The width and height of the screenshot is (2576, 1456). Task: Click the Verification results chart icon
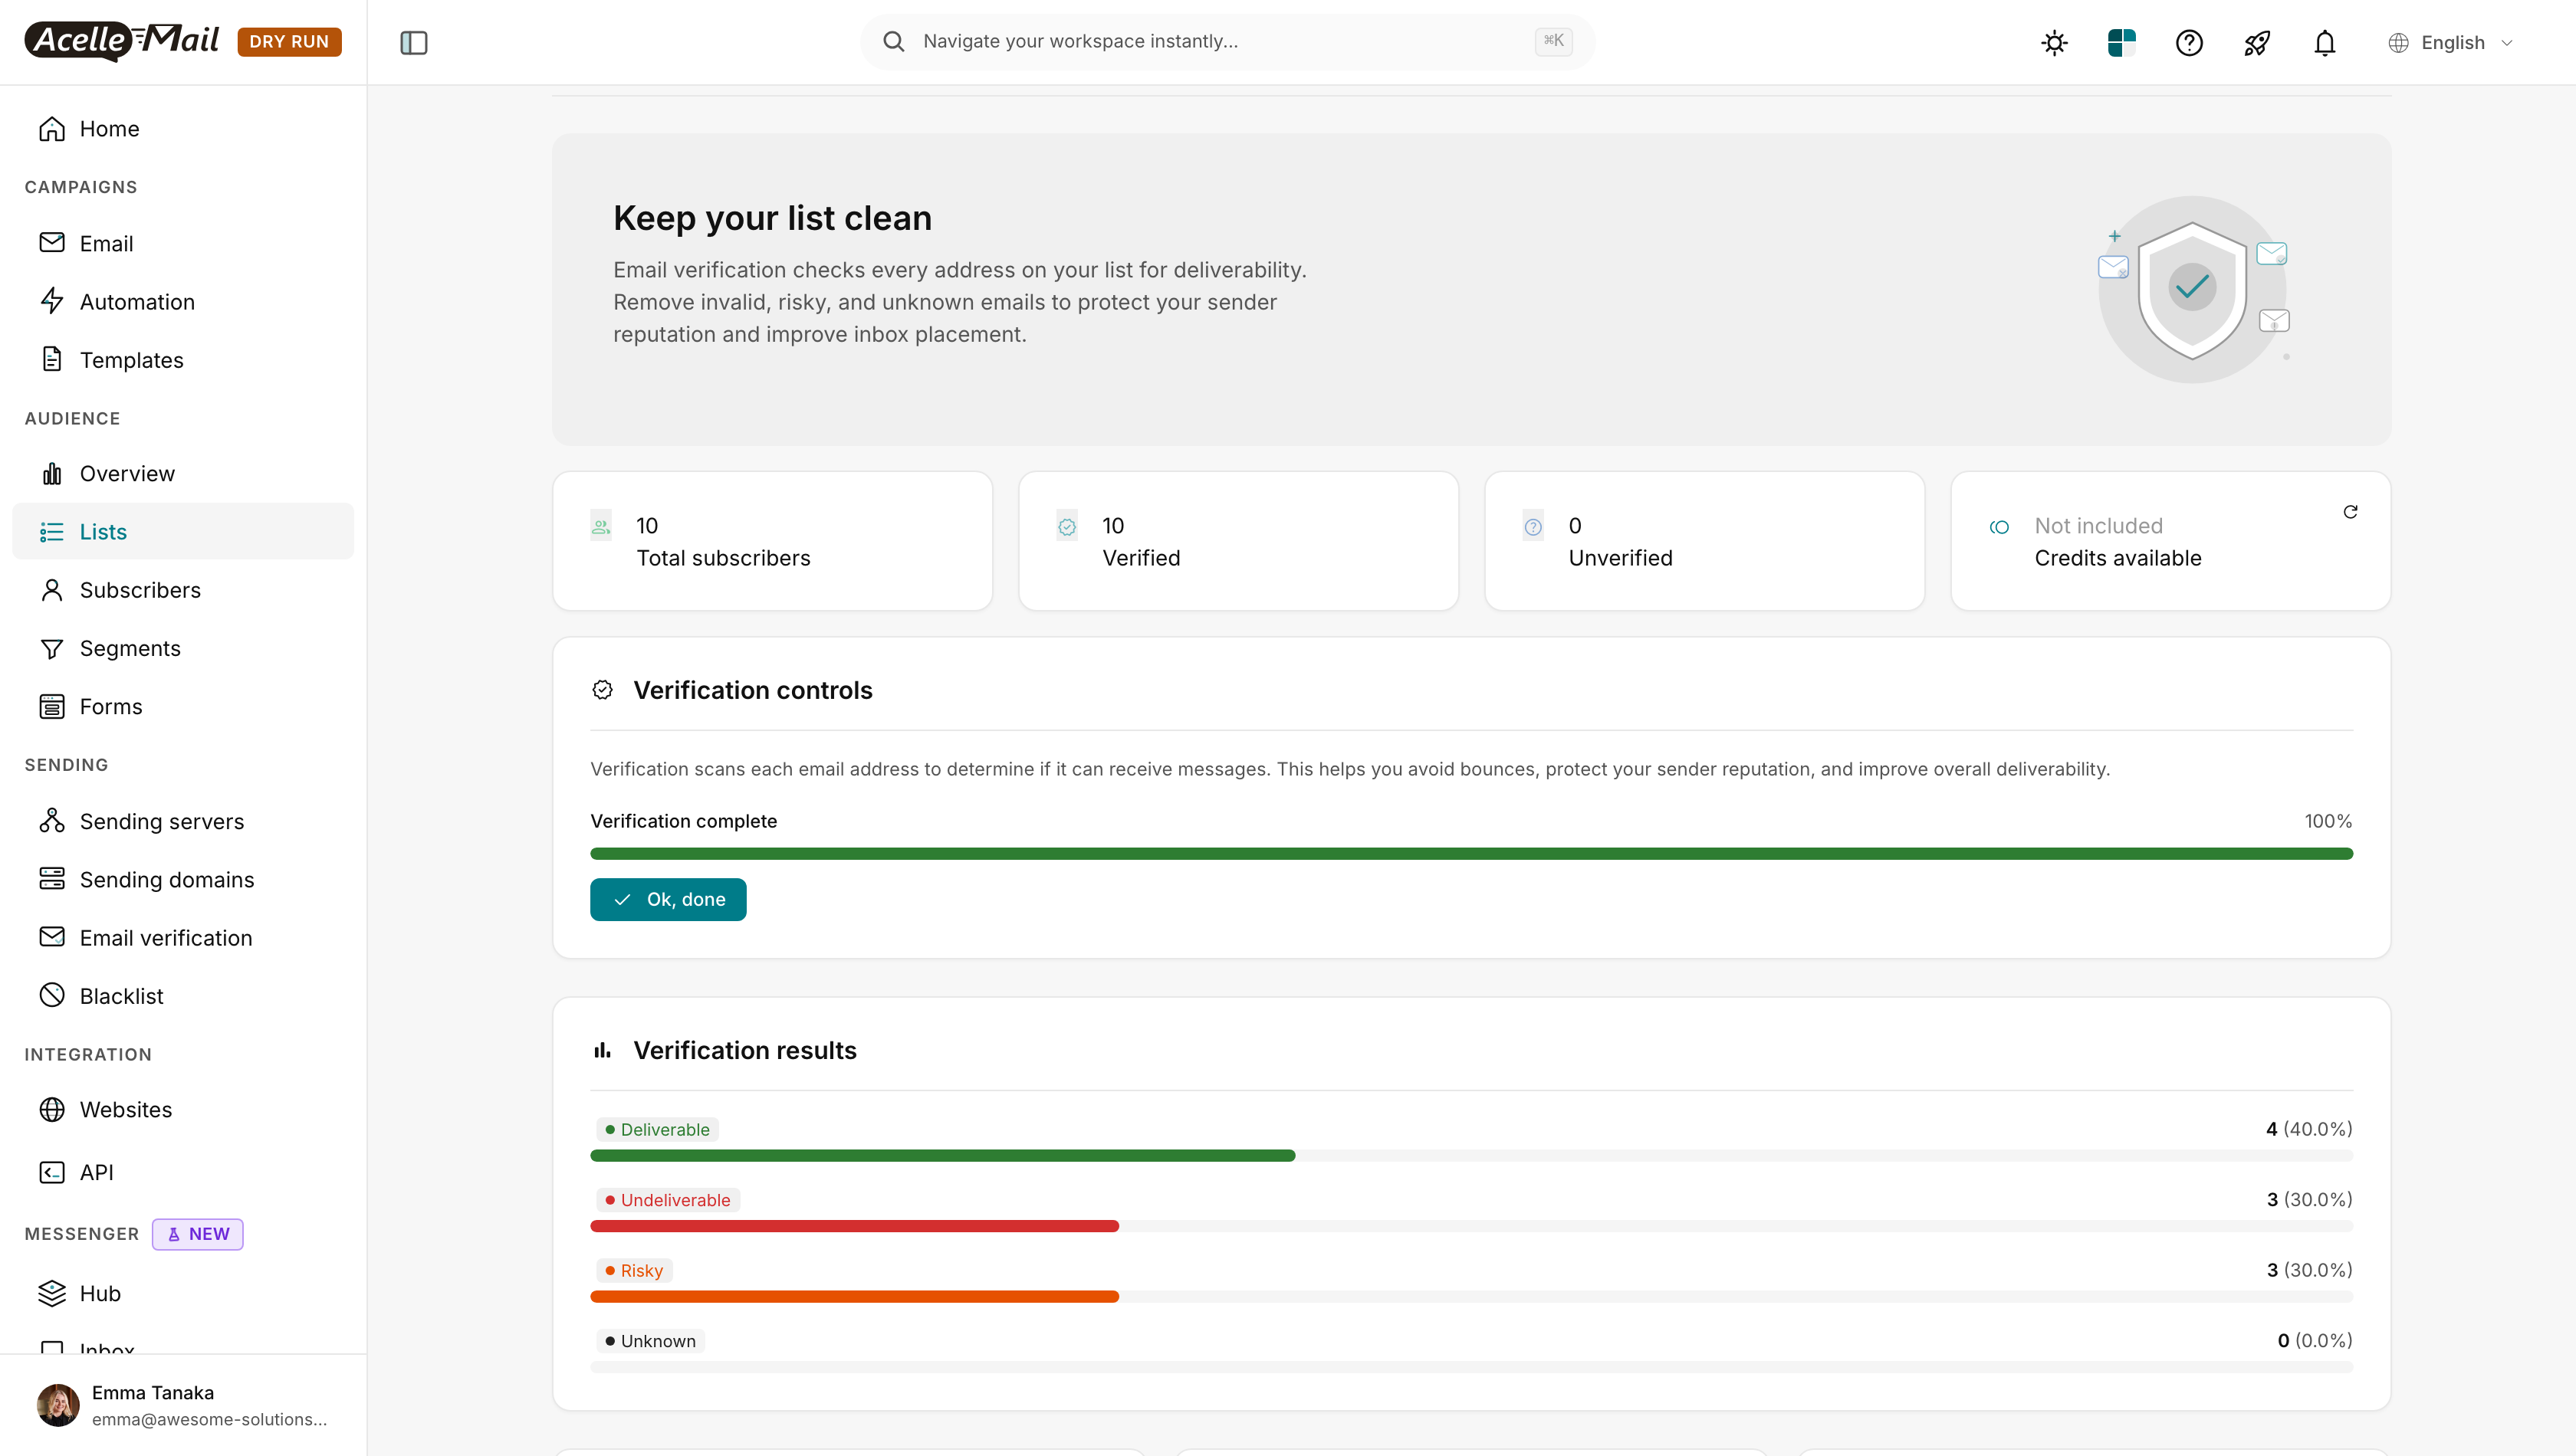click(x=603, y=1050)
